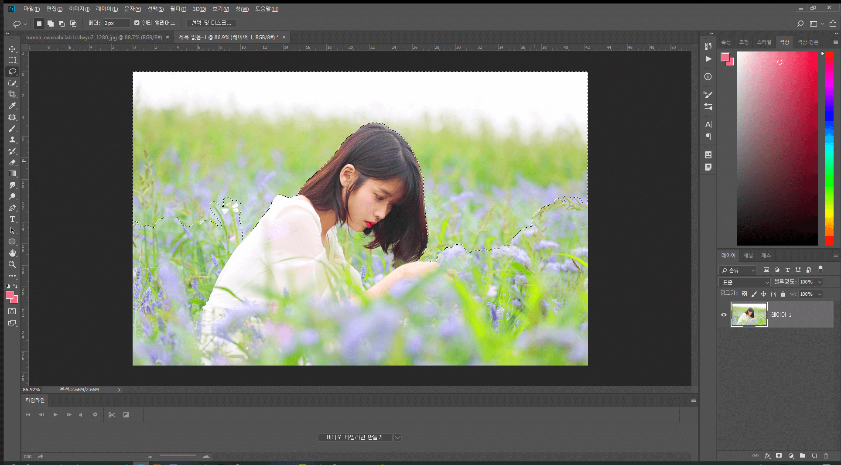841x465 pixels.
Task: Pick the Zoom tool in toolbar
Action: (12, 264)
